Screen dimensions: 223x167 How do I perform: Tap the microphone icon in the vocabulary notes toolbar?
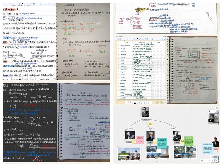tap(153, 39)
